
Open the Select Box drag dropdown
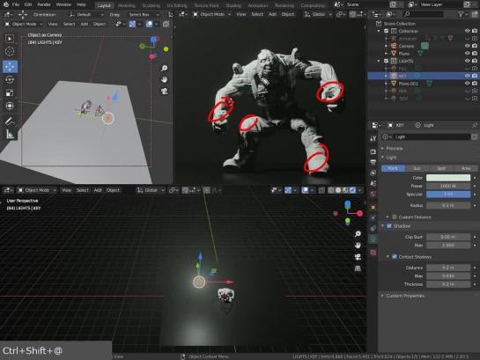(144, 14)
